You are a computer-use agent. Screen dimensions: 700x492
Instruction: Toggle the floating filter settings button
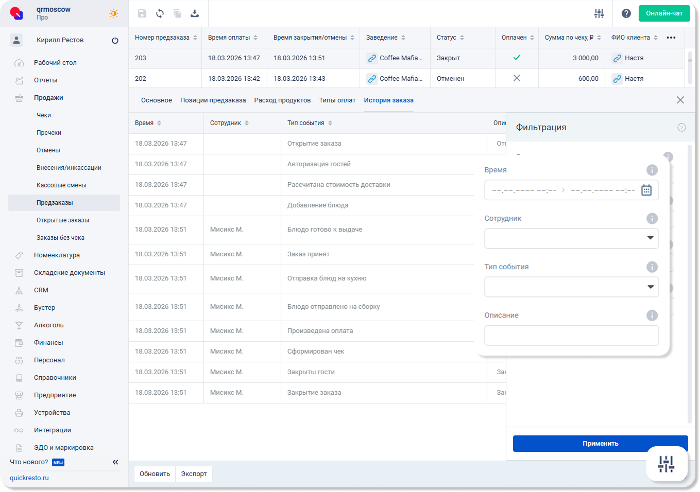pyautogui.click(x=666, y=464)
